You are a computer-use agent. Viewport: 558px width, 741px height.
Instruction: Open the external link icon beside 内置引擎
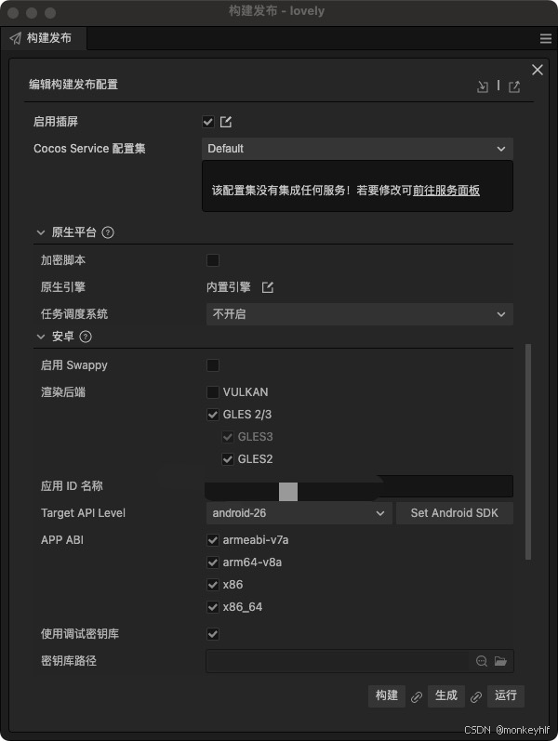pos(268,287)
